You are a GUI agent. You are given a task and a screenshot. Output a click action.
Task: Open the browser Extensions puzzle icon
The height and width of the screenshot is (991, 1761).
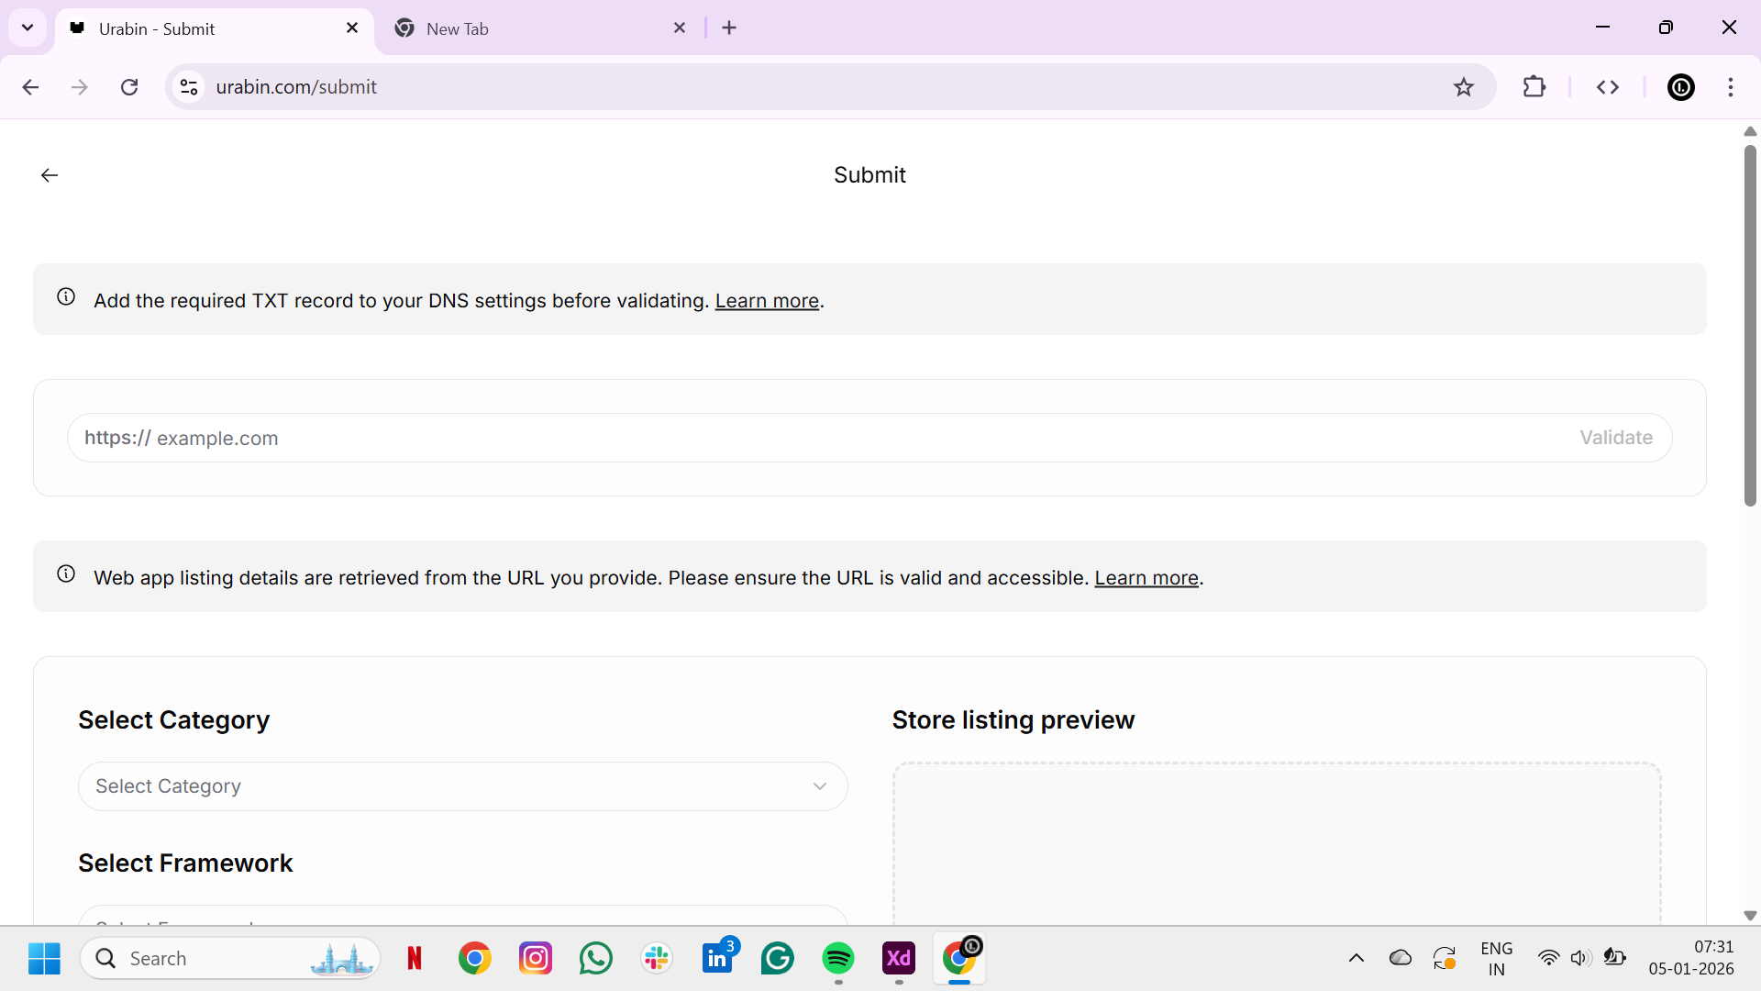[x=1534, y=87]
